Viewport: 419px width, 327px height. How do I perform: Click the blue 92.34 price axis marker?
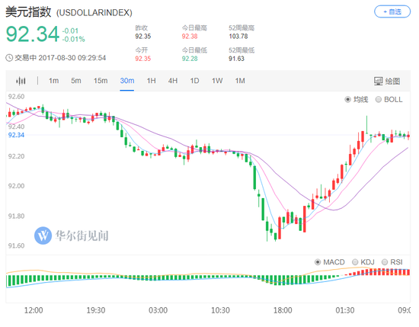(16, 135)
